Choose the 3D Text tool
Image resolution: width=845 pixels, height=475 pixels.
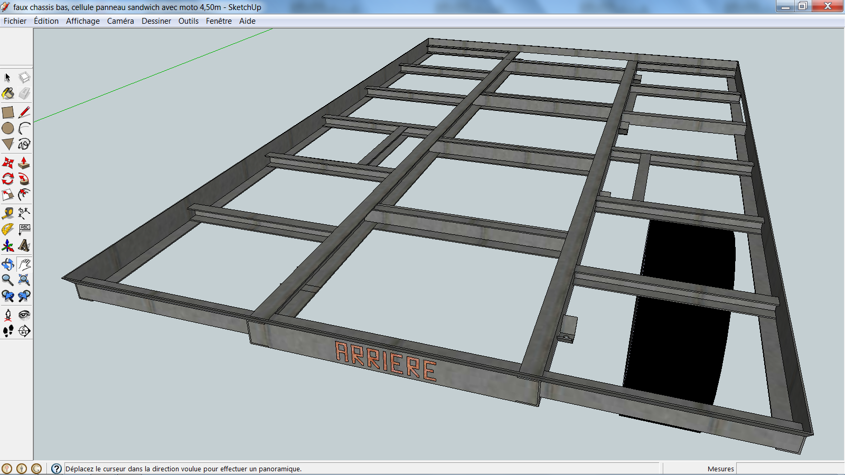click(24, 245)
